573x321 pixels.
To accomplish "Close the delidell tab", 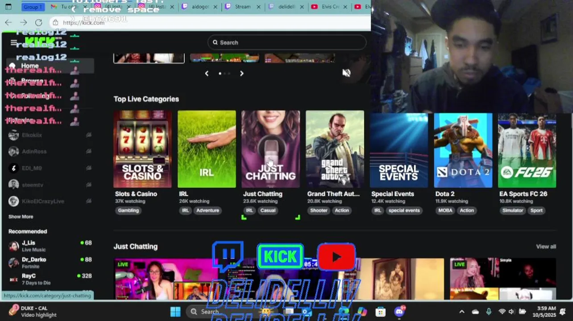I will [x=302, y=7].
